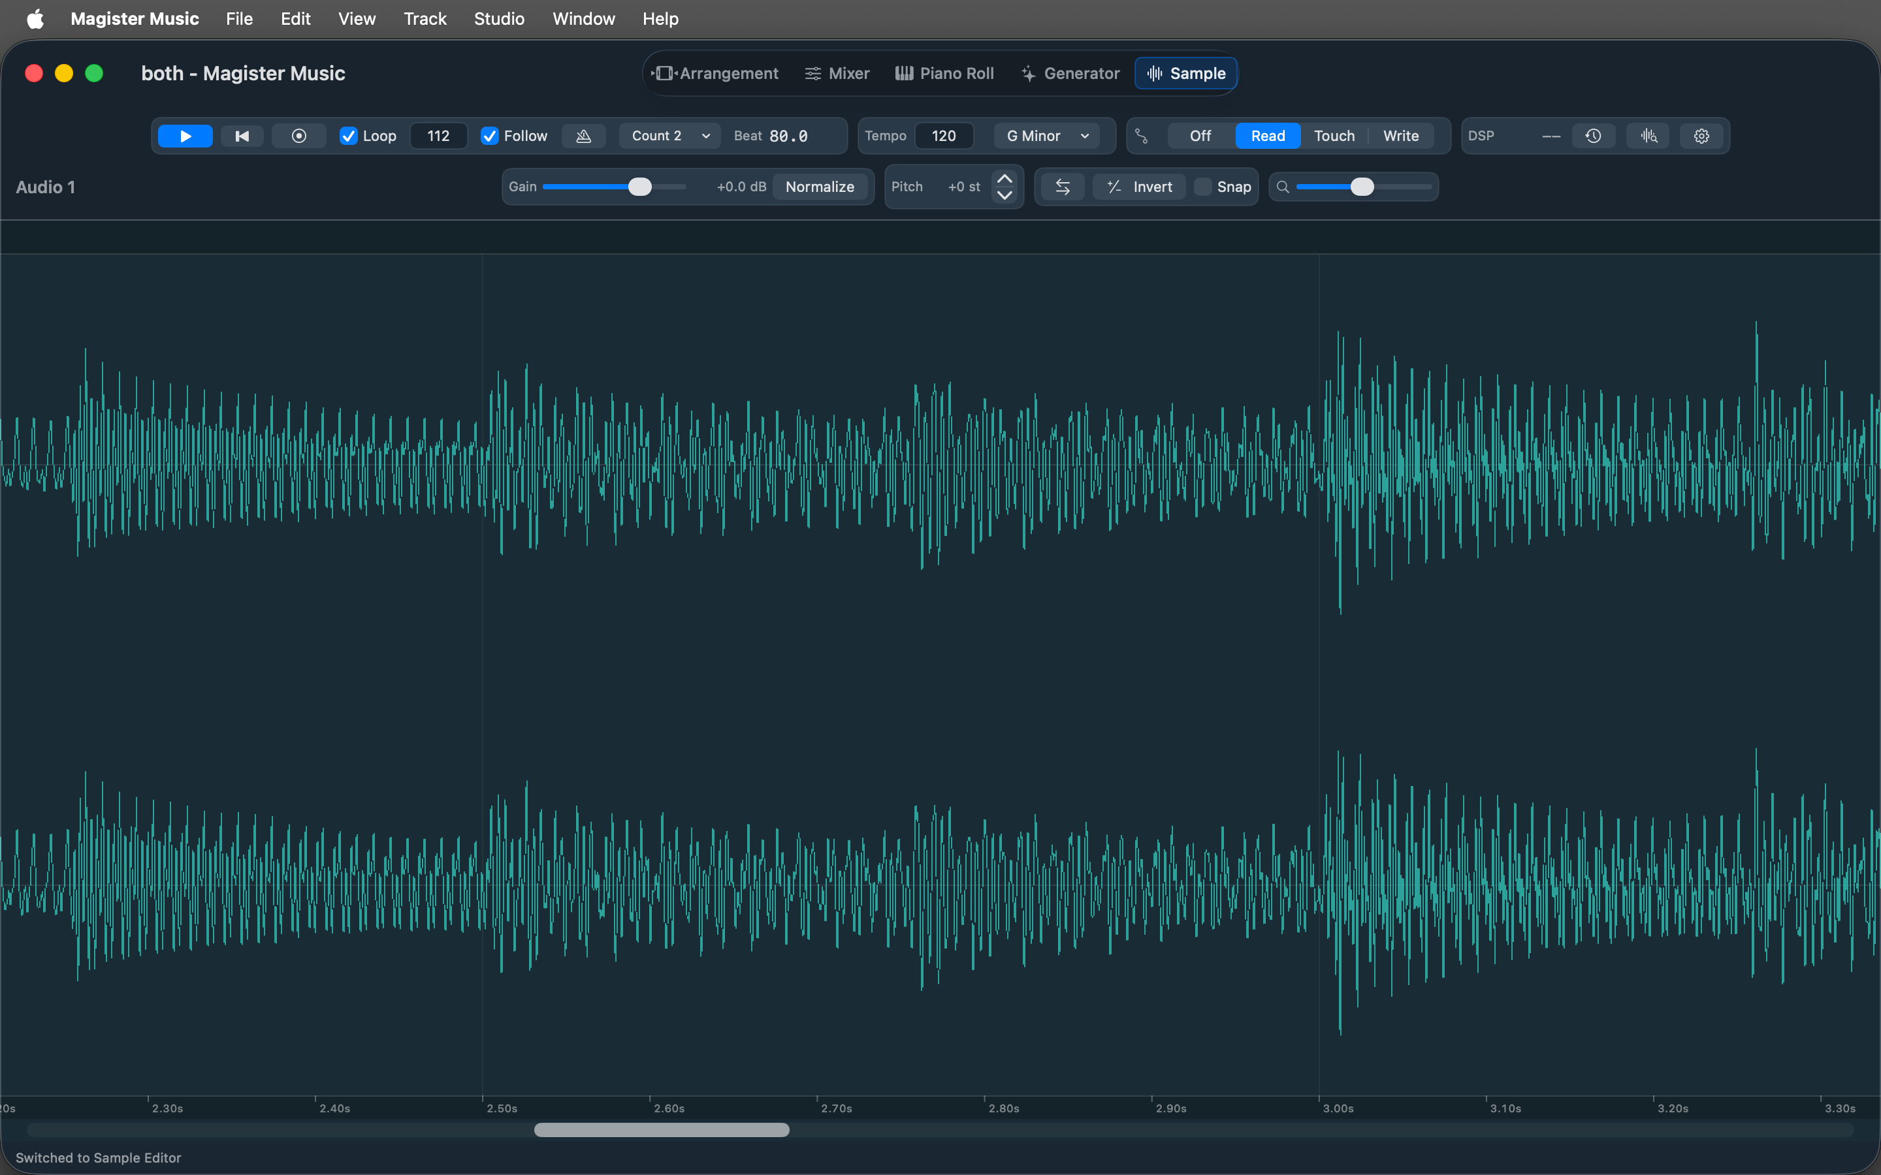The width and height of the screenshot is (1881, 1175).
Task: Increase pitch with the up arrow
Action: tap(1005, 179)
